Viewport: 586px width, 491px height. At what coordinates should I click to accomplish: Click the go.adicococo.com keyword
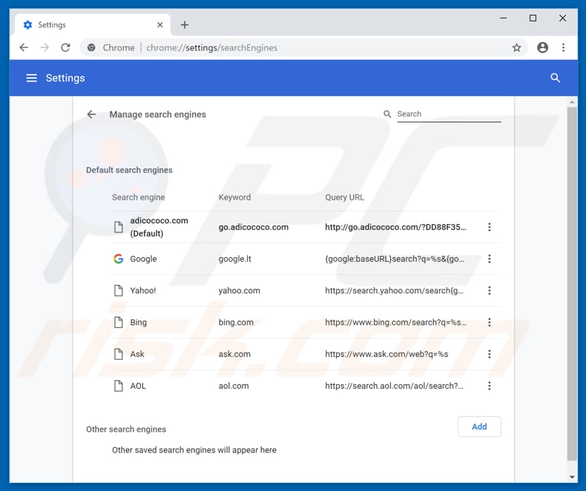tap(254, 227)
